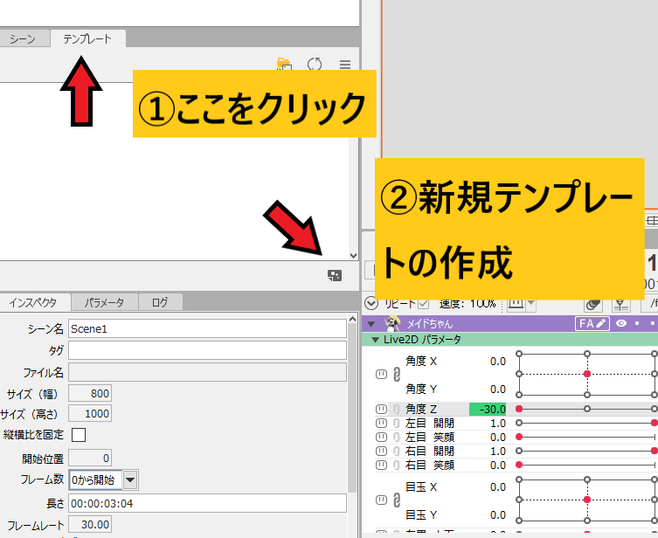
Task: Click the keyform icon on 角度 Z row
Action: pos(381,409)
